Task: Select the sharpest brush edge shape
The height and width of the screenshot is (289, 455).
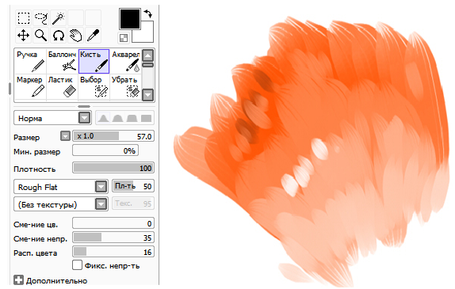Action: tap(103, 118)
